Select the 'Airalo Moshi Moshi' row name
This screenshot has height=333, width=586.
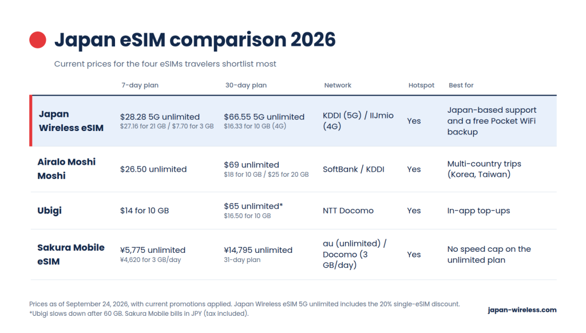66,169
